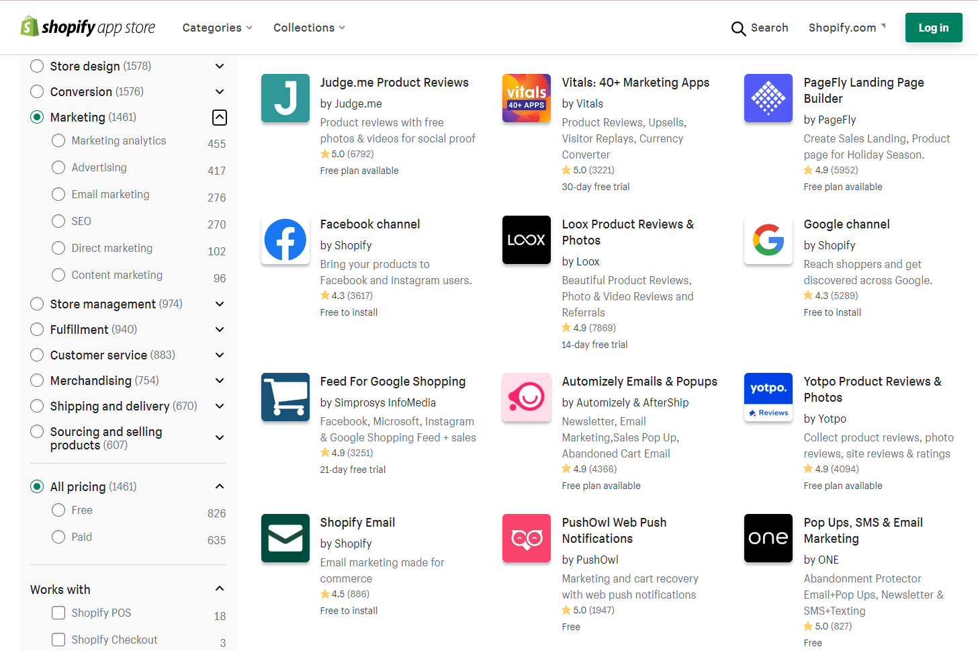
Task: Check the Shopify POS checkbox
Action: [58, 613]
